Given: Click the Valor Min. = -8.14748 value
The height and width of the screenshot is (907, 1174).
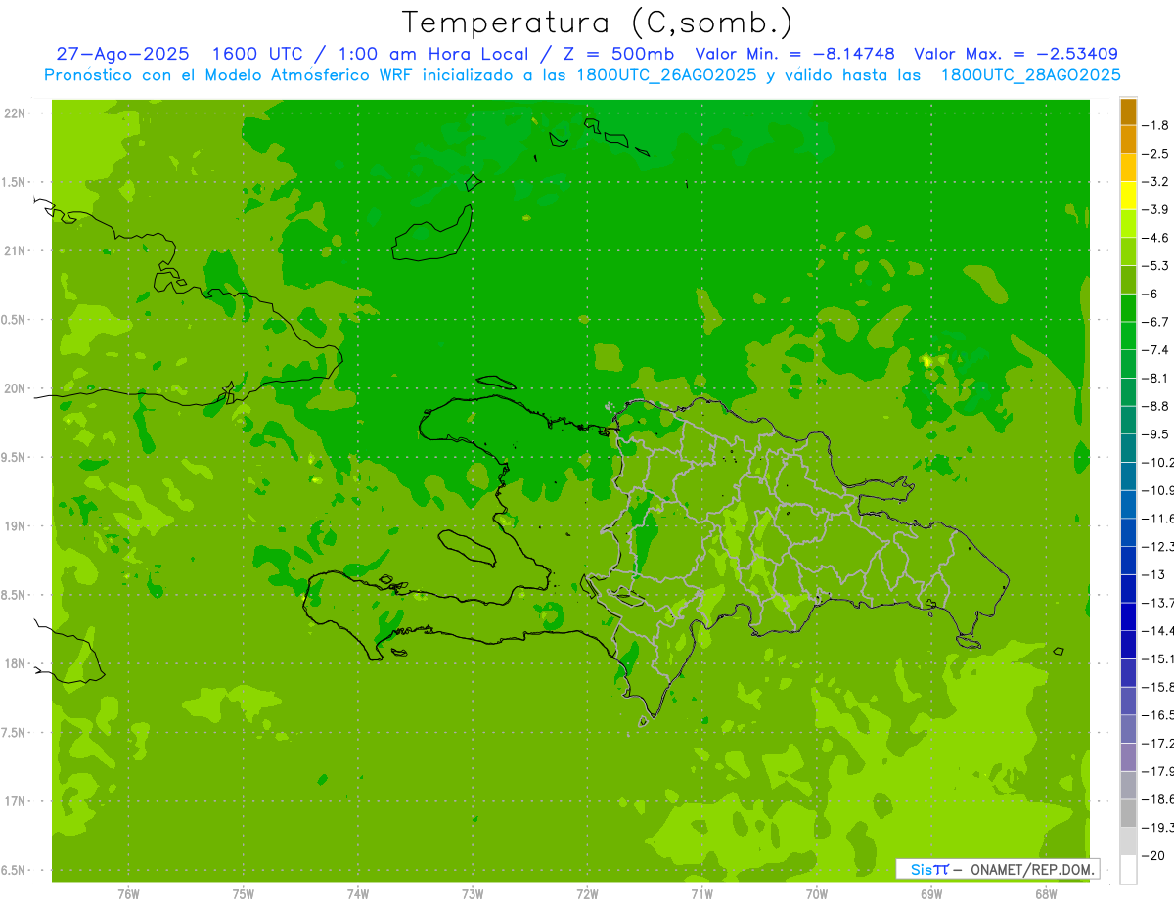Looking at the screenshot, I should pos(794,54).
